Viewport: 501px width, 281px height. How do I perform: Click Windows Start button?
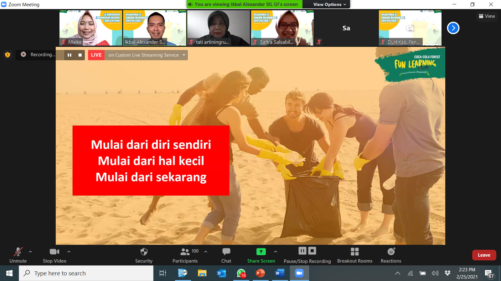pos(9,273)
